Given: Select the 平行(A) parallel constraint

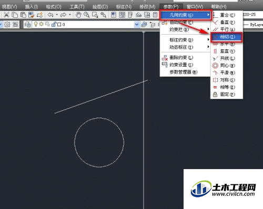Looking at the screenshot, I should [227, 29].
